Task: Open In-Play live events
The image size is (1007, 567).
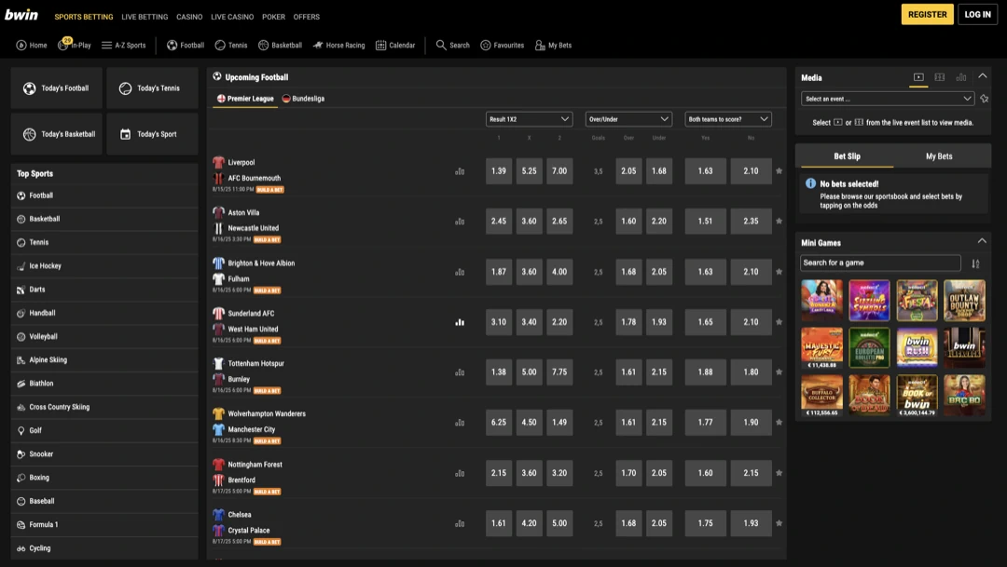Action: [x=75, y=45]
